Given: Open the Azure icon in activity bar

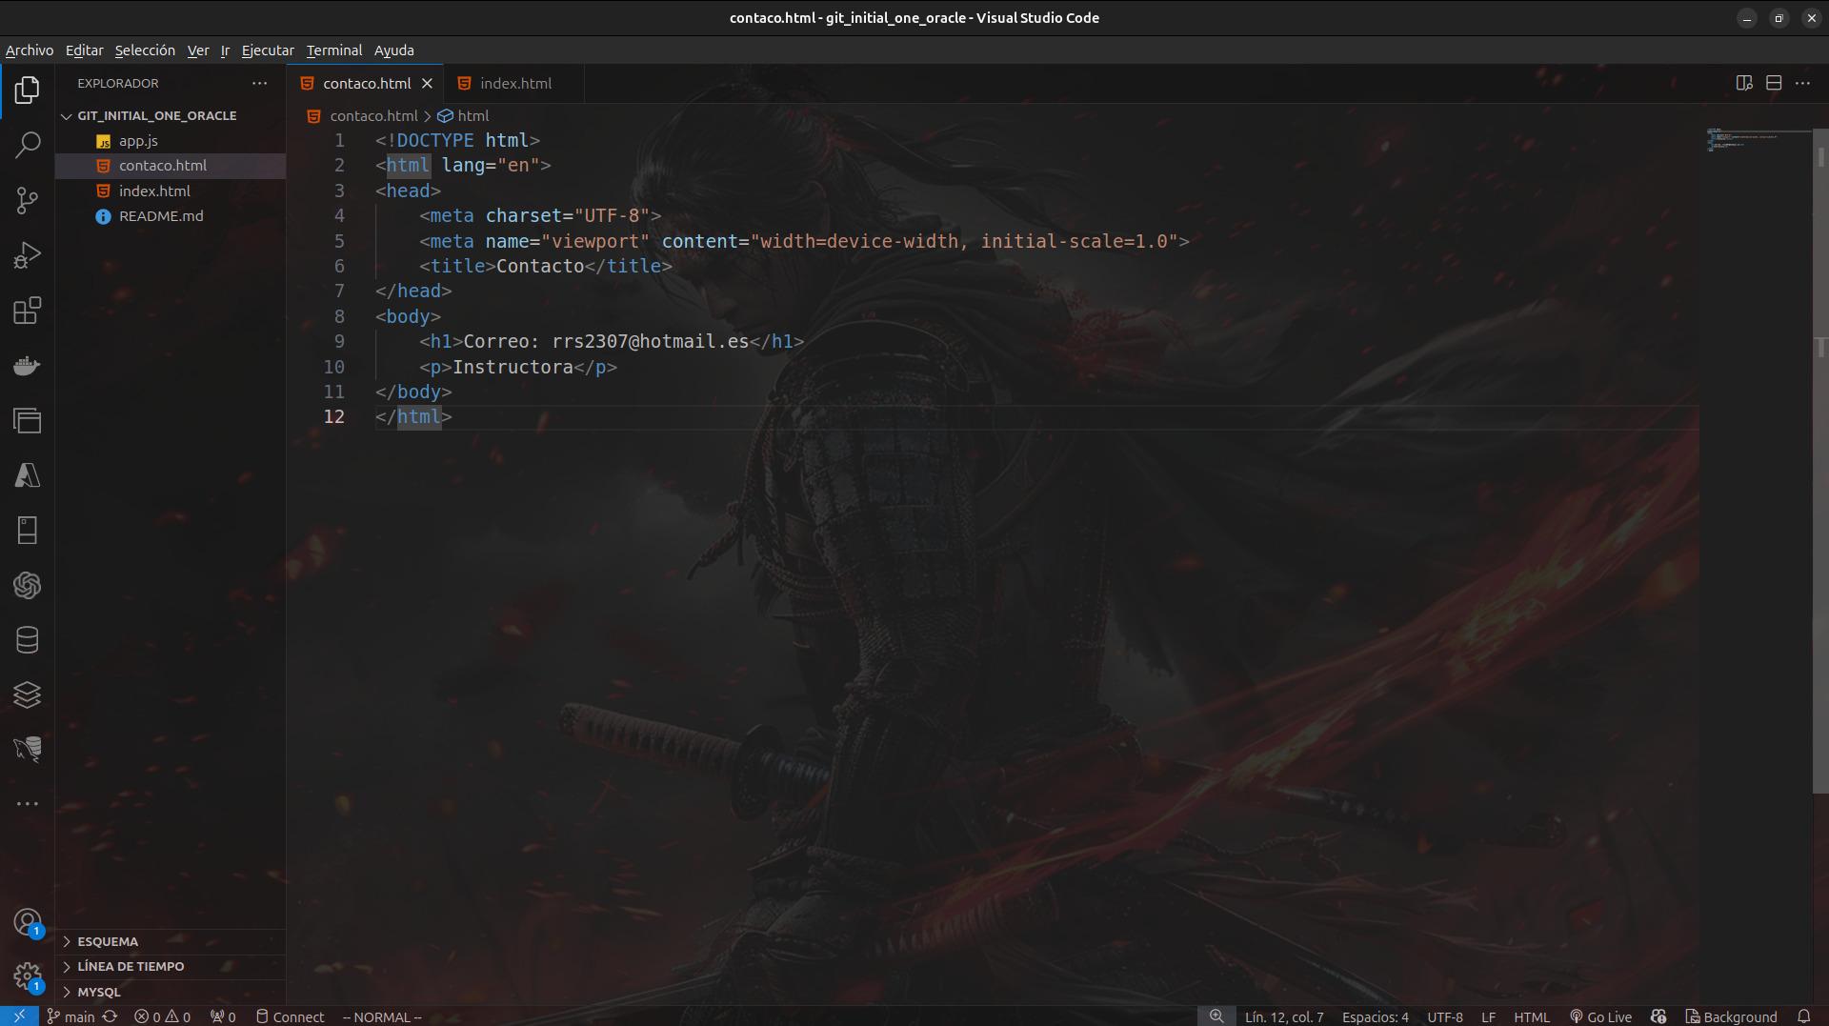Looking at the screenshot, I should coord(27,475).
